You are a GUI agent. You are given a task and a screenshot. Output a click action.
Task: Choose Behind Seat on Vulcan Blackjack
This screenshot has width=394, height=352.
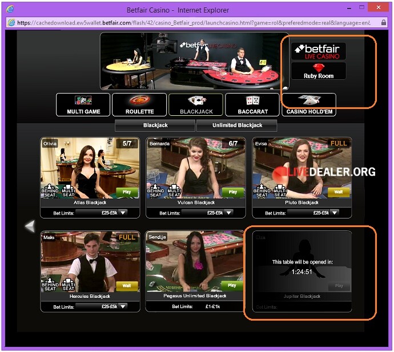coord(155,191)
